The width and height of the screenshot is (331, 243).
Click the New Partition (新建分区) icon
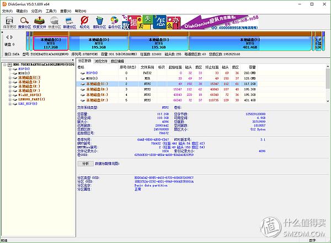pos(70,22)
